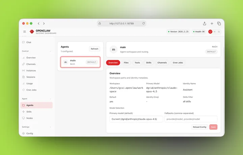Open the Primary model (default) dropdown
This screenshot has height=155, width=243.
pyautogui.click(x=136, y=119)
